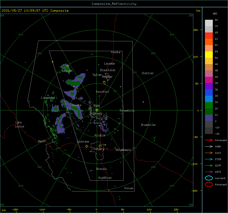Pick the slate-blue 10 dBZ color band
This screenshot has height=213, width=228.
coord(209,118)
